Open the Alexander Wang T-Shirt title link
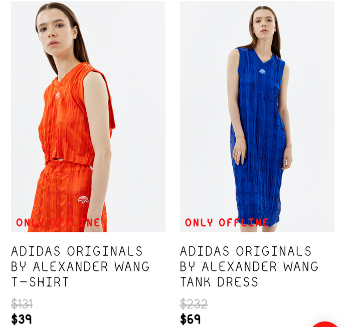 [80, 266]
